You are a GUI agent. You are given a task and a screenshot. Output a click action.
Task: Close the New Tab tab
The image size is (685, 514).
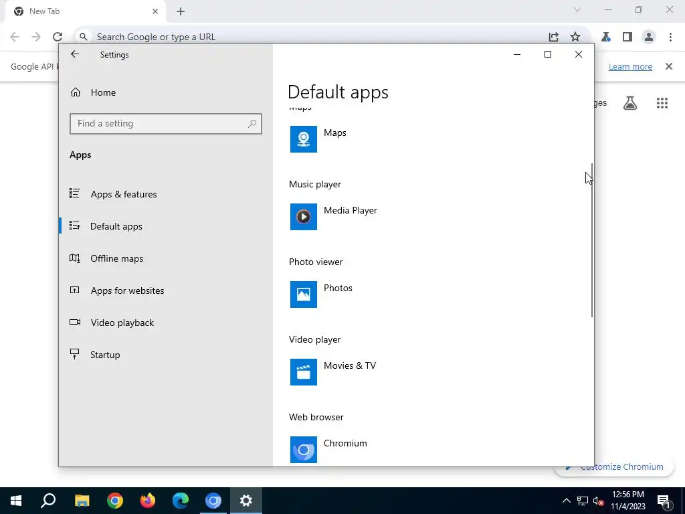pyautogui.click(x=155, y=11)
